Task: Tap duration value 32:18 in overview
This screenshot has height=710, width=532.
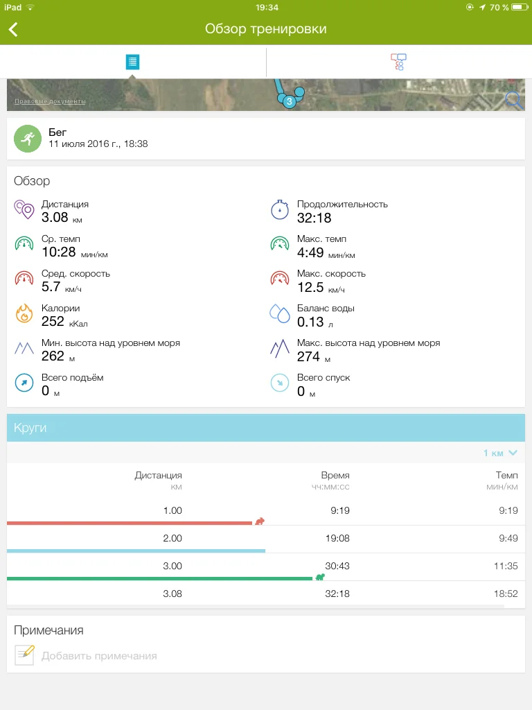Action: pyautogui.click(x=314, y=218)
